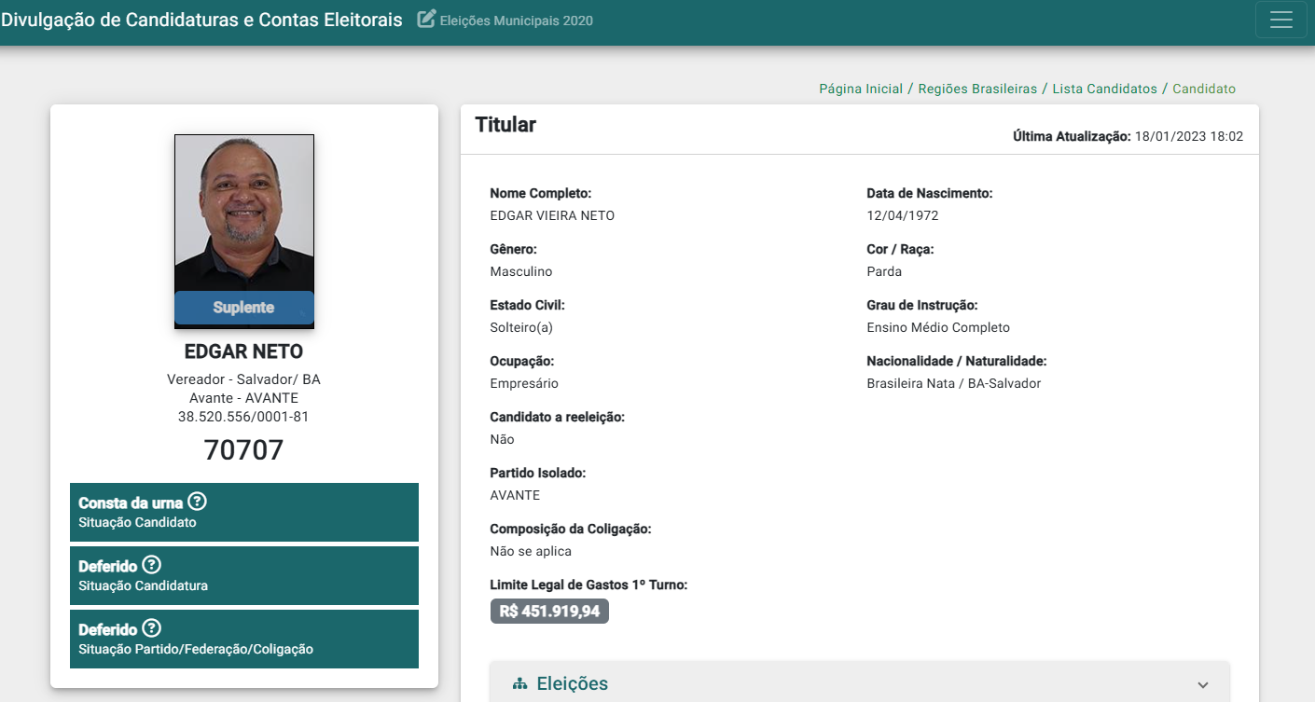Click Avante - AVANTE party text
This screenshot has height=702, width=1315.
point(243,398)
